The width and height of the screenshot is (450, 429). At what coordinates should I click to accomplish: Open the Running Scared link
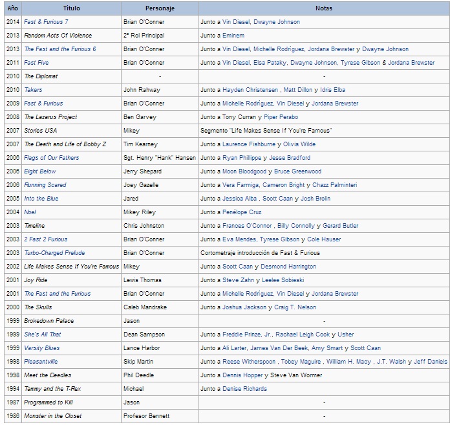click(45, 185)
